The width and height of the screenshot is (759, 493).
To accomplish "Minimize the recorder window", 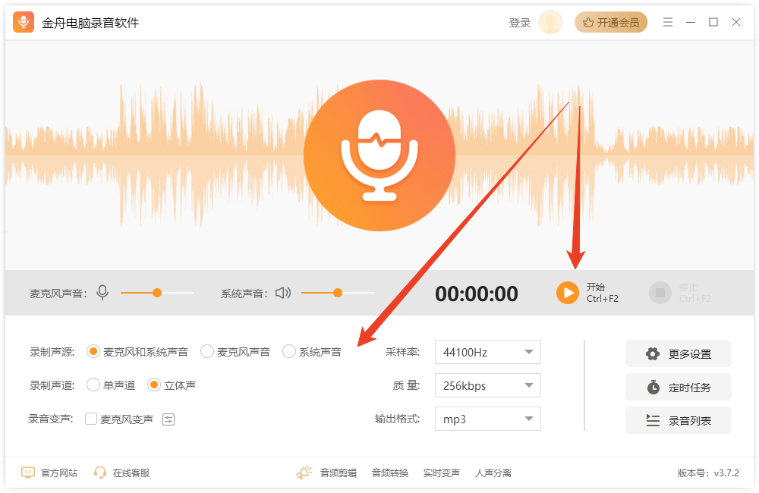I will click(690, 22).
